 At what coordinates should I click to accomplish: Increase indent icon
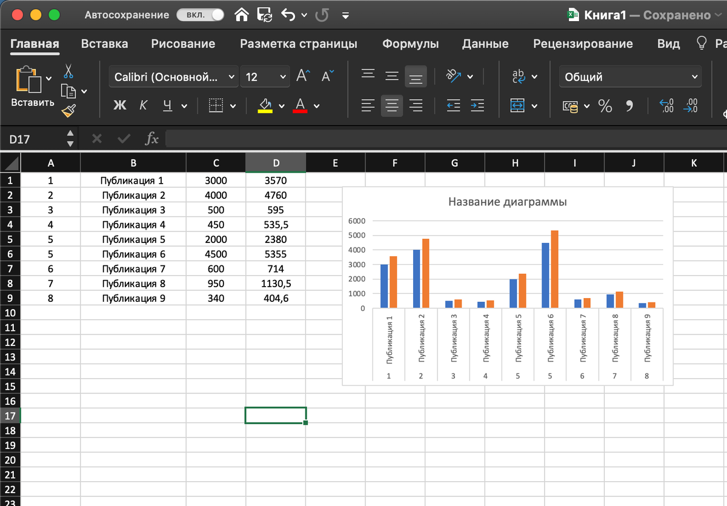click(477, 105)
